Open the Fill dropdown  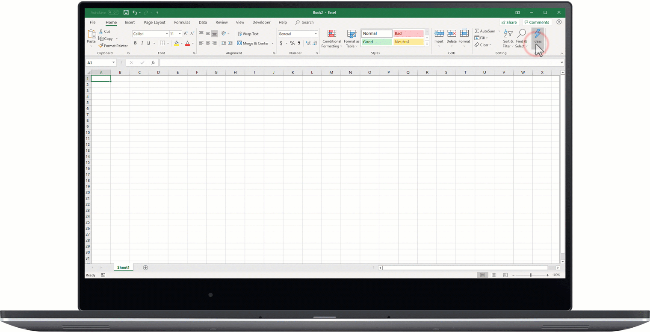point(481,38)
